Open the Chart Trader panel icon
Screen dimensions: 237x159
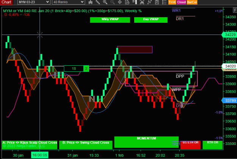pos(135,2)
